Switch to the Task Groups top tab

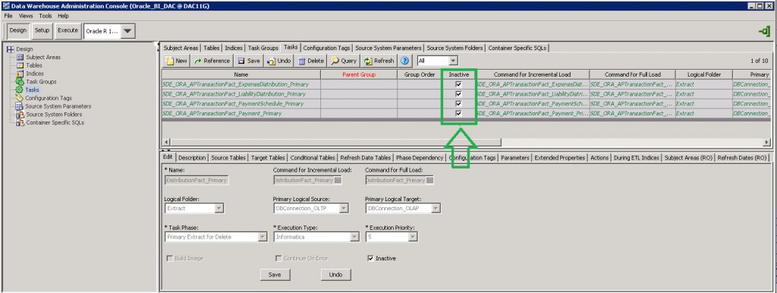click(x=263, y=48)
